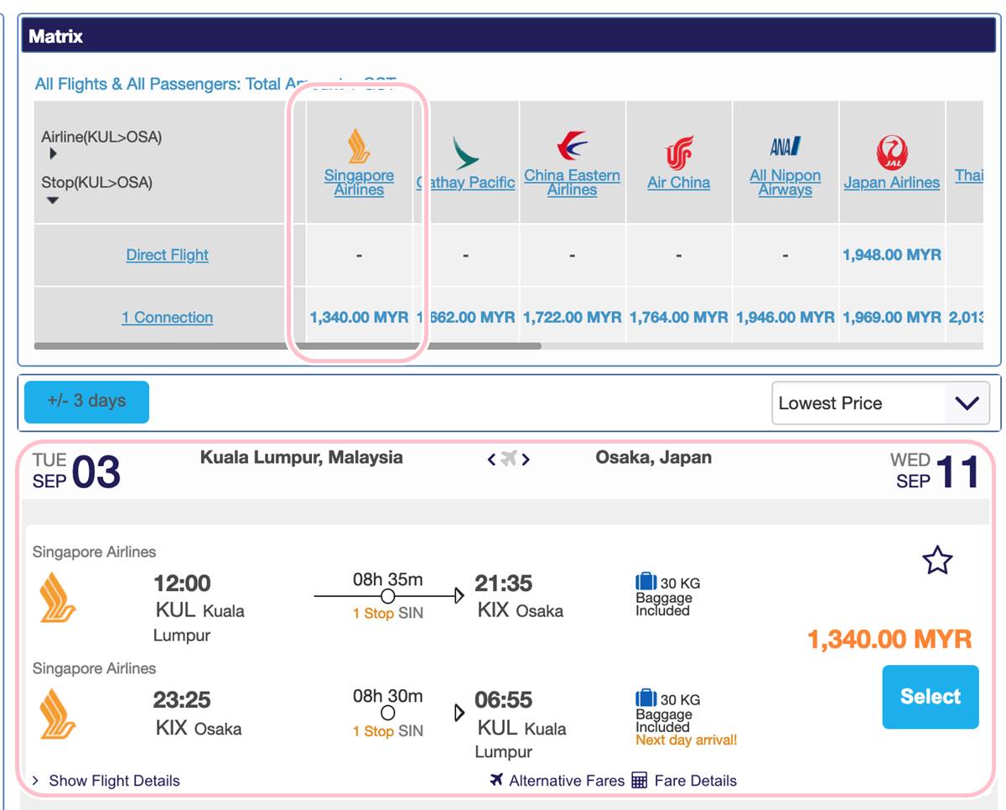Click the 06:55 KUL return arrival time

coord(504,700)
